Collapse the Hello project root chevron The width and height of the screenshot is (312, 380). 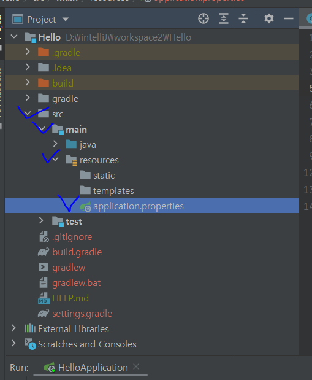[x=14, y=37]
